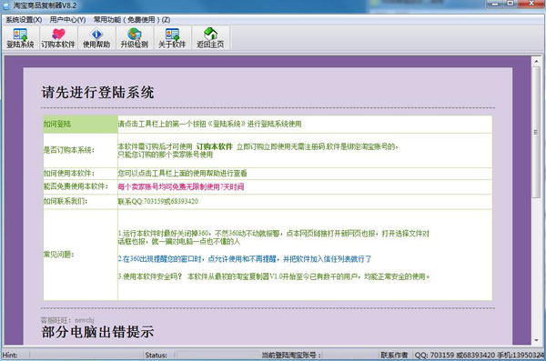Open the 常用功能（免费使用）(Z) menu
This screenshot has height=361, width=546.
[x=132, y=20]
